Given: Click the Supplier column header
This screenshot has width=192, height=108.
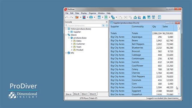Looking at the screenshot, I should 121,28.
